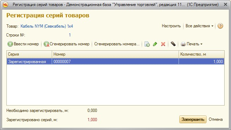Click the 'Зарегистрировано серий' value 1,000
The width and height of the screenshot is (231, 130).
pyautogui.click(x=92, y=120)
